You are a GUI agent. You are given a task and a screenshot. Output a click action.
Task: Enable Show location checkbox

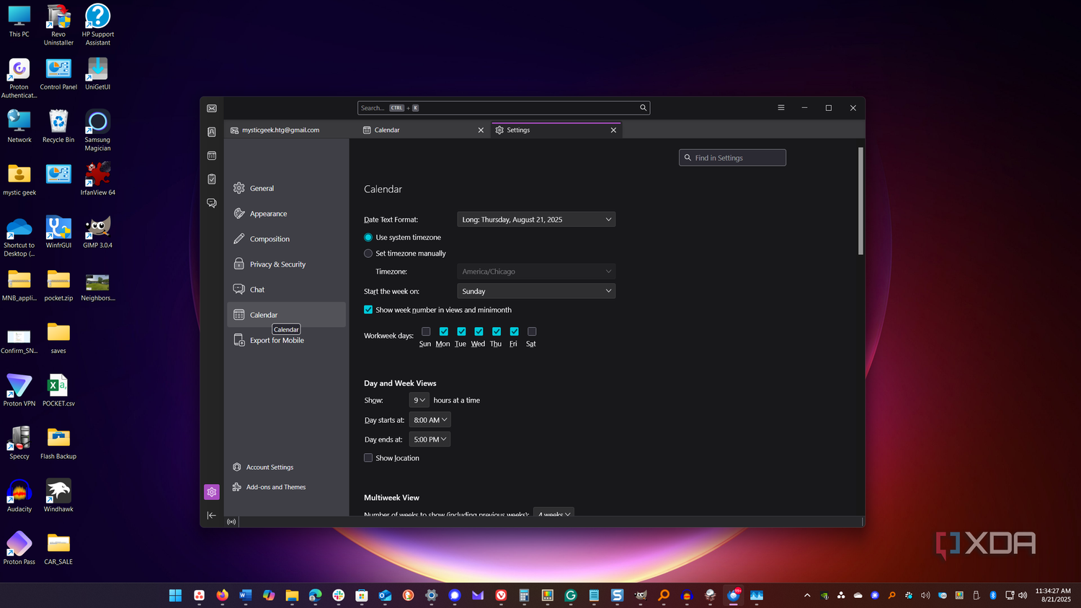pyautogui.click(x=368, y=458)
